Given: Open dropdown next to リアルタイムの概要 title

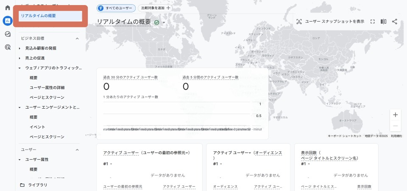Looking at the screenshot, I should coord(164,22).
